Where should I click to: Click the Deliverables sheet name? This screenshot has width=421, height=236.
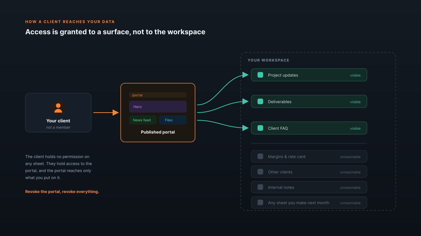pos(280,102)
